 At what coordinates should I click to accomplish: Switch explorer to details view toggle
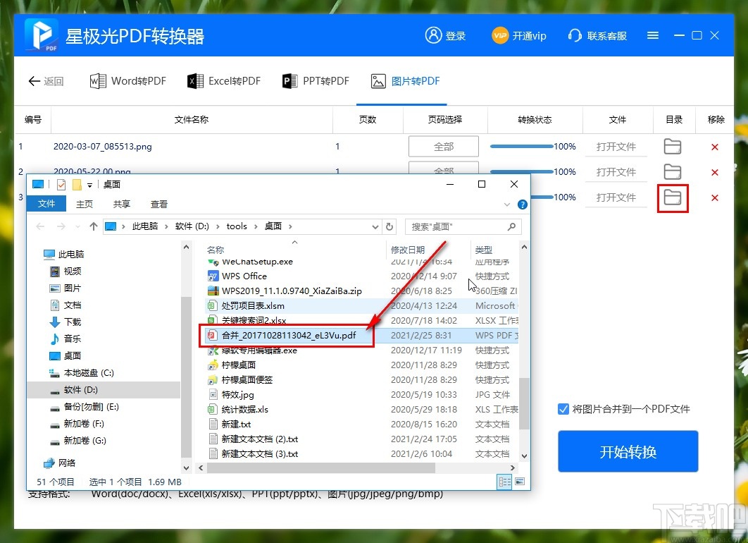(504, 482)
